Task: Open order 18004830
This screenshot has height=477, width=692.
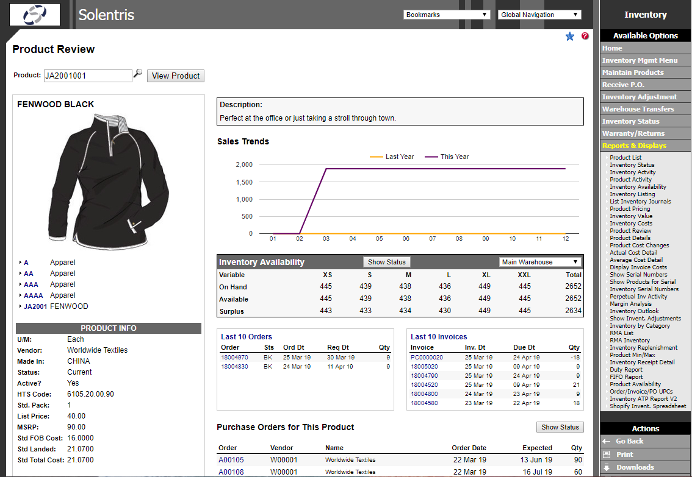Action: click(x=234, y=367)
